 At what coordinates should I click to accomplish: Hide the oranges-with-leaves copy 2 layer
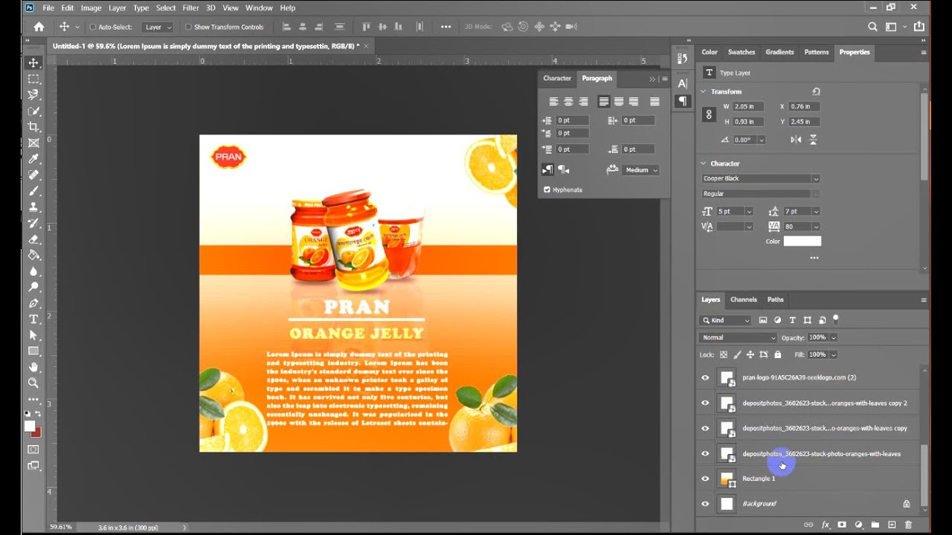pyautogui.click(x=705, y=403)
